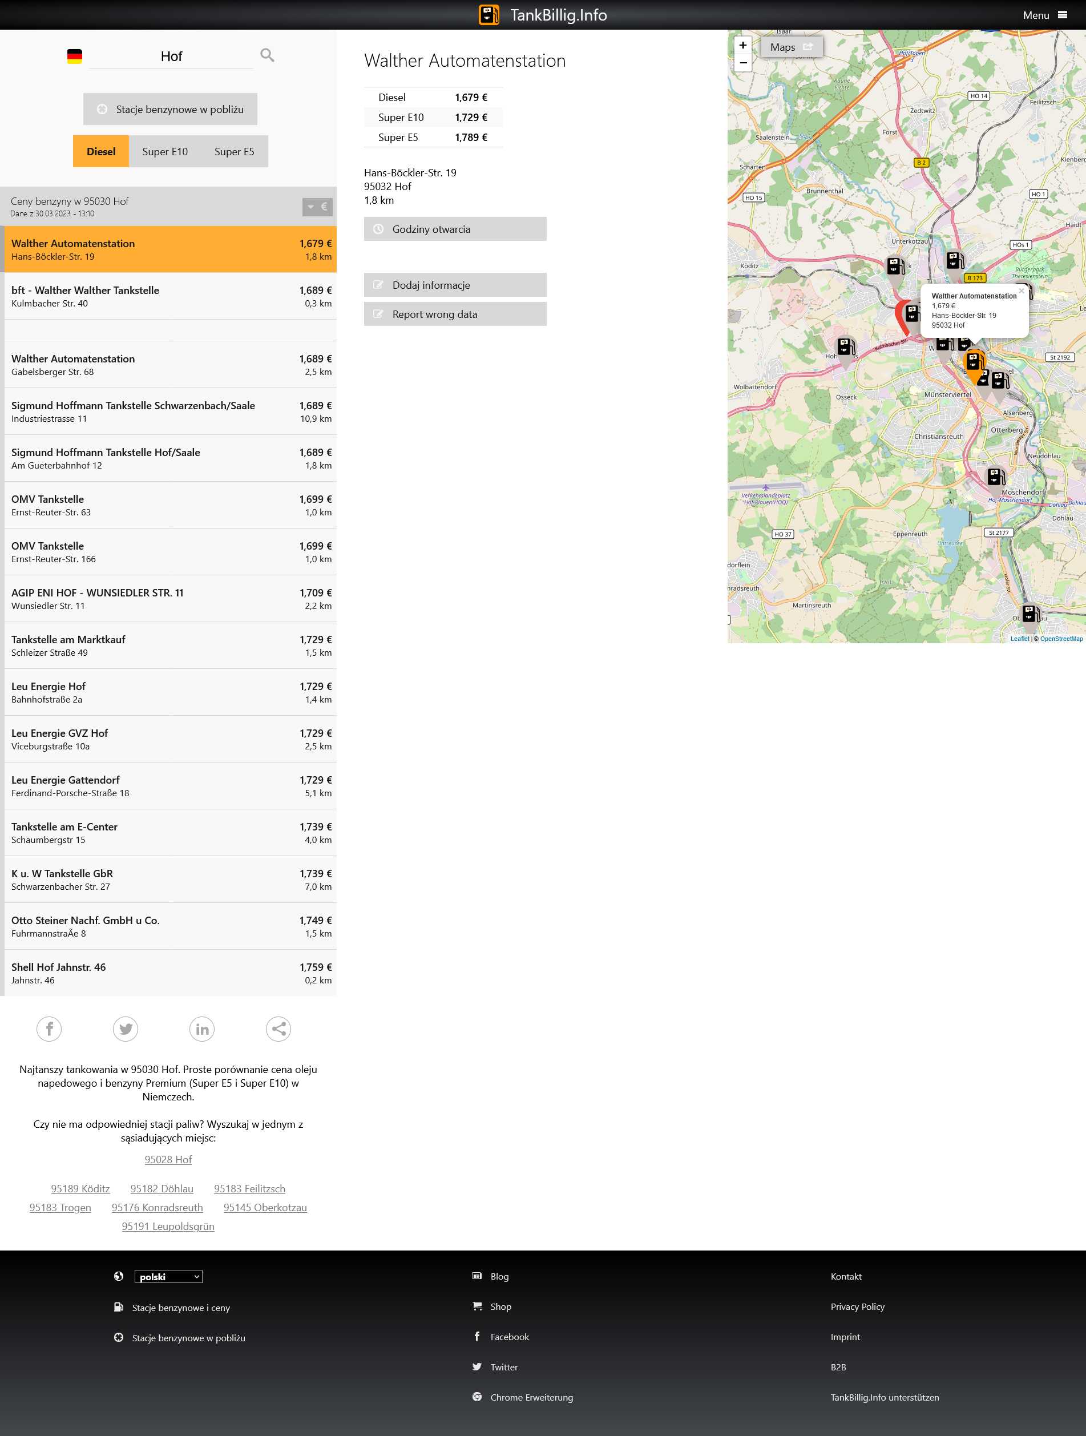1086x1436 pixels.
Task: Share via the Twitter circle icon
Action: tap(126, 1029)
